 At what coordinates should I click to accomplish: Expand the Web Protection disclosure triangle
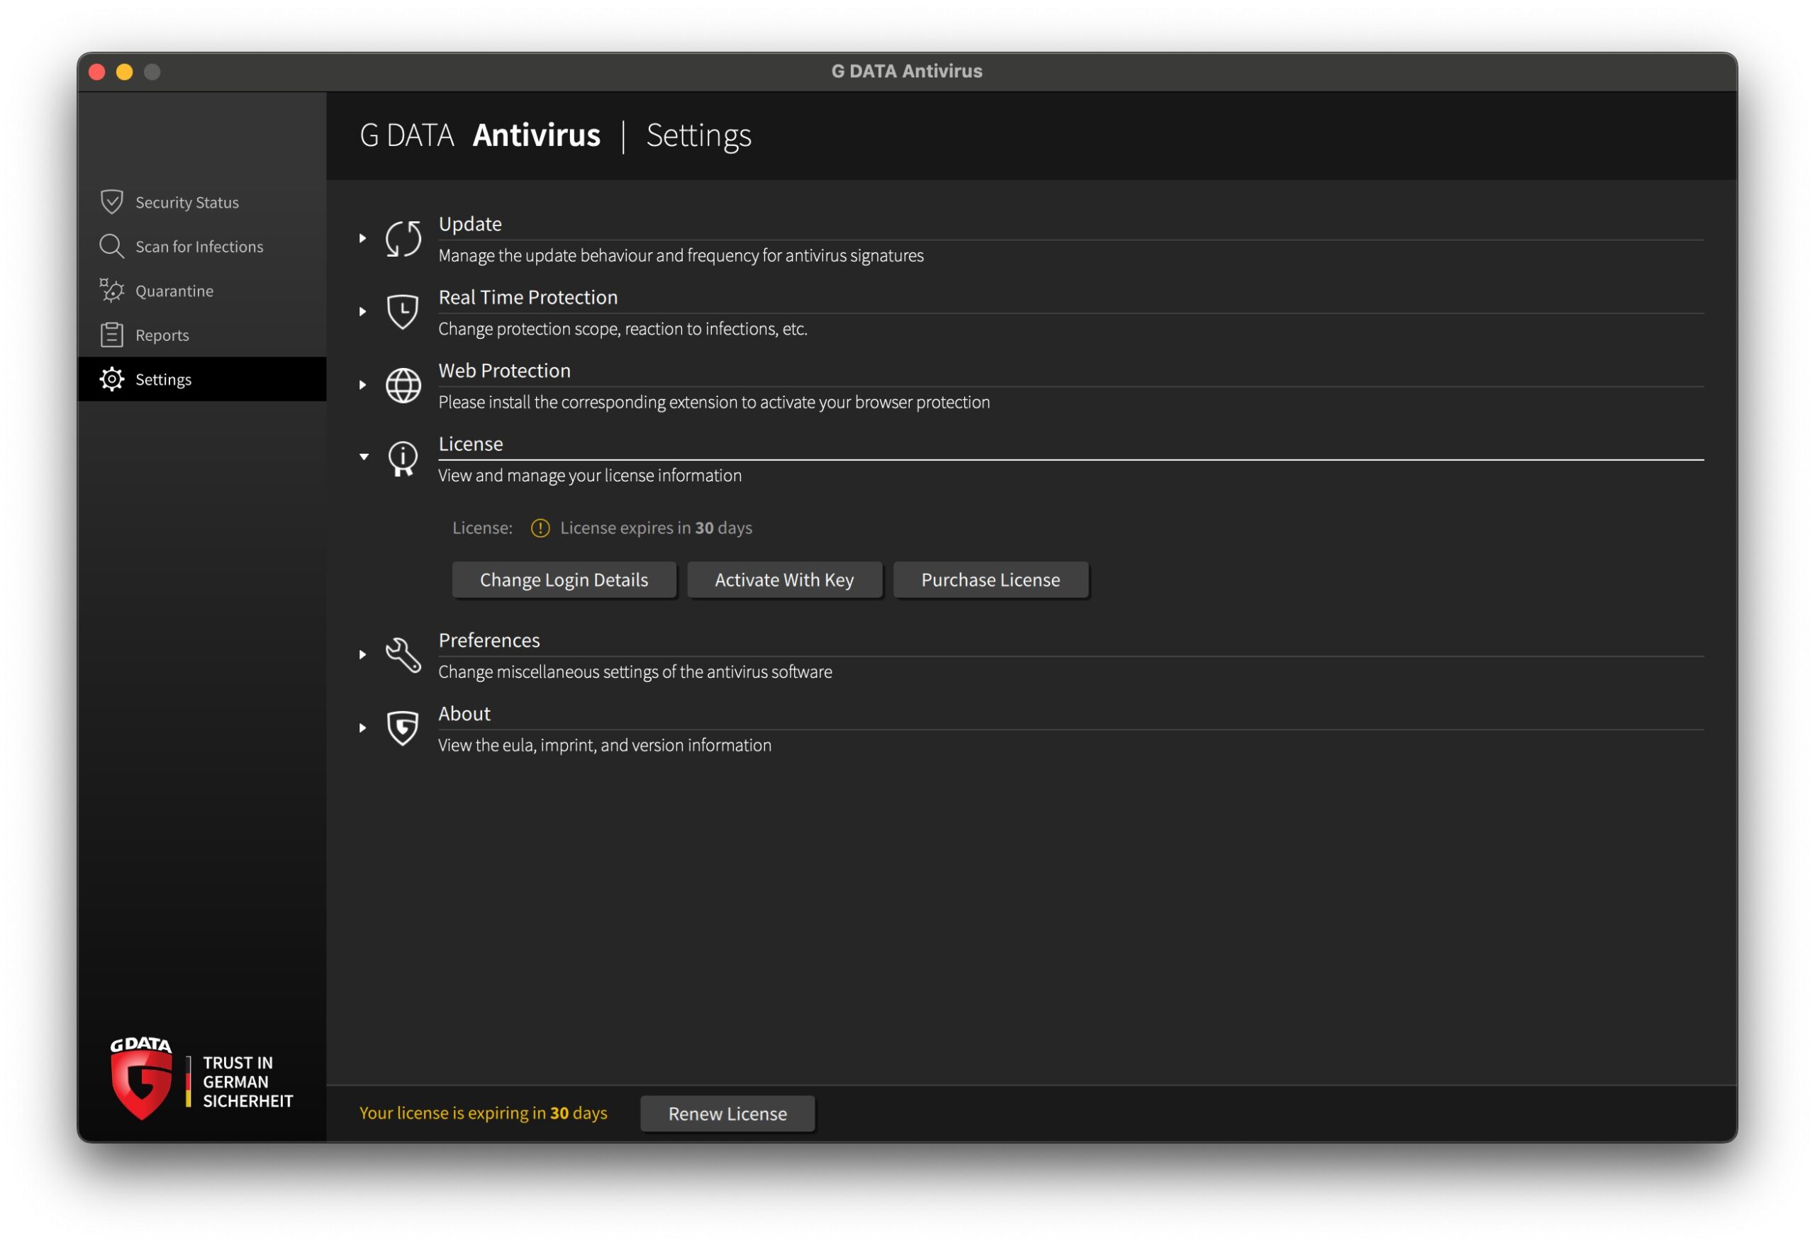point(362,385)
